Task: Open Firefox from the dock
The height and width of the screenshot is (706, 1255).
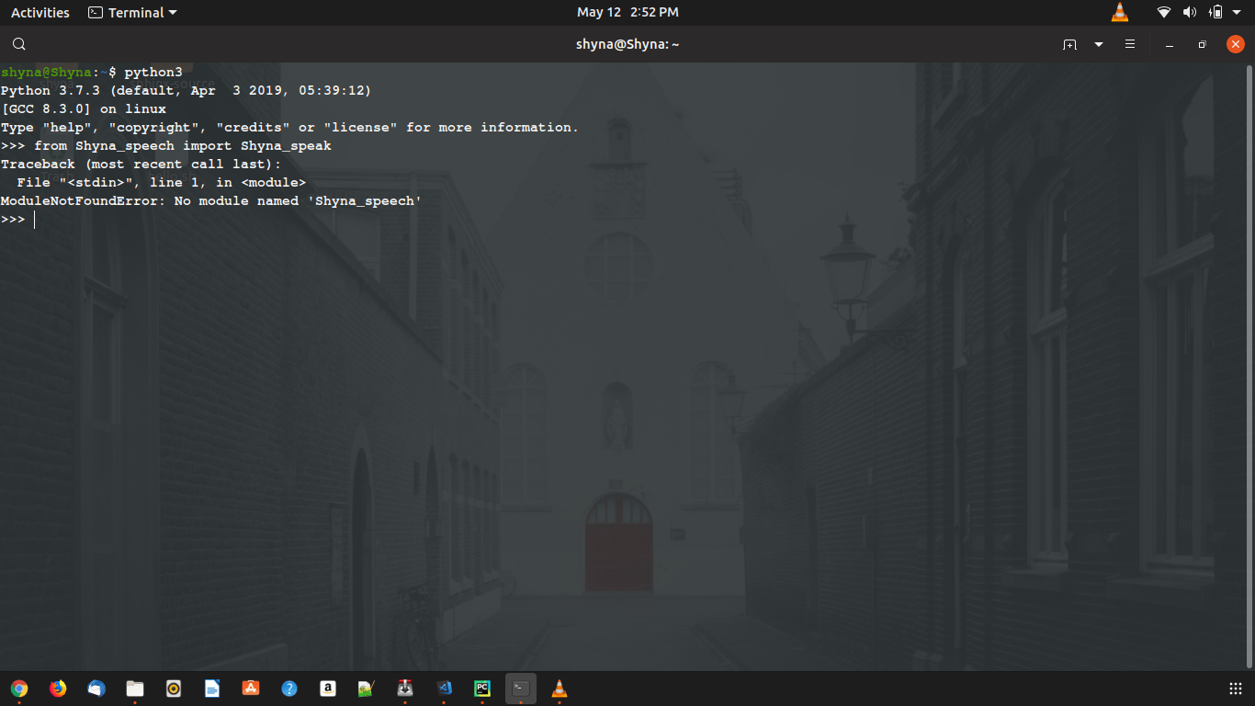Action: [x=58, y=688]
